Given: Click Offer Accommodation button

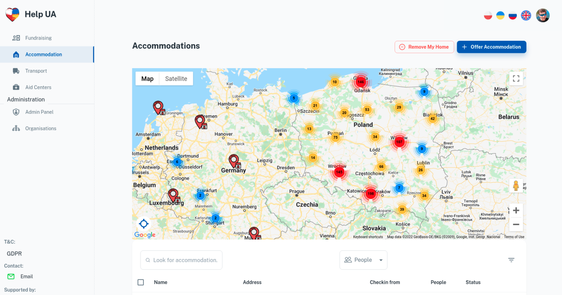Looking at the screenshot, I should (x=491, y=47).
